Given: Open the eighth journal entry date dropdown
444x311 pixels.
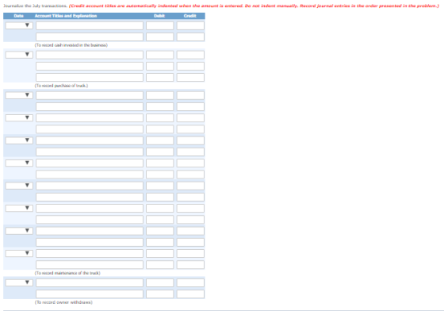Looking at the screenshot, I should point(19,208).
